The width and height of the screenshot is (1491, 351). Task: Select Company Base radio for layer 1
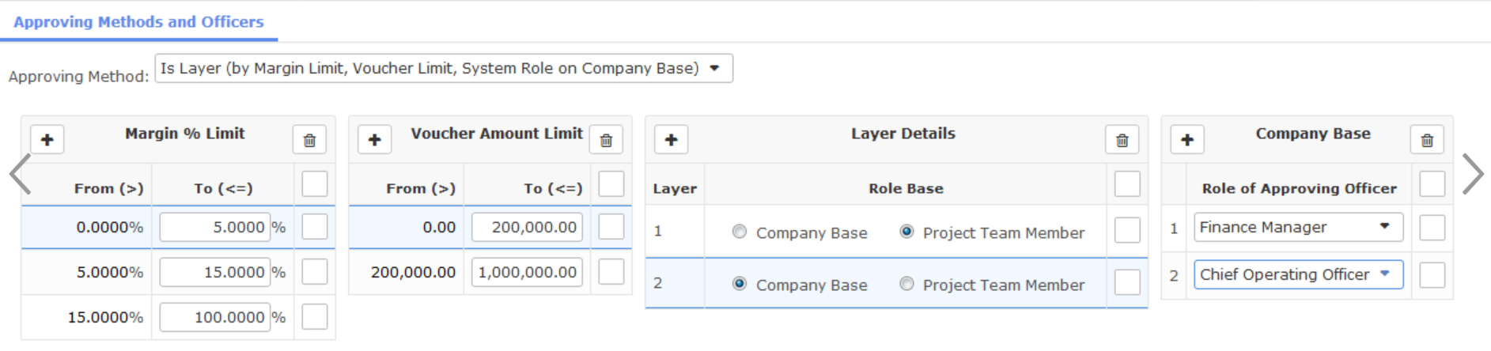(x=740, y=232)
